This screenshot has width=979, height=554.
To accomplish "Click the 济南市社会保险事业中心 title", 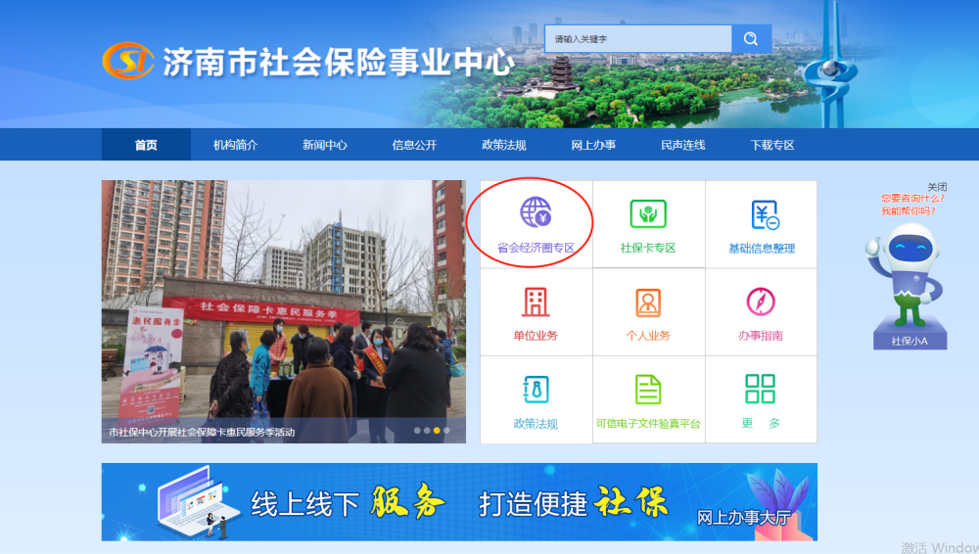I will 339,62.
